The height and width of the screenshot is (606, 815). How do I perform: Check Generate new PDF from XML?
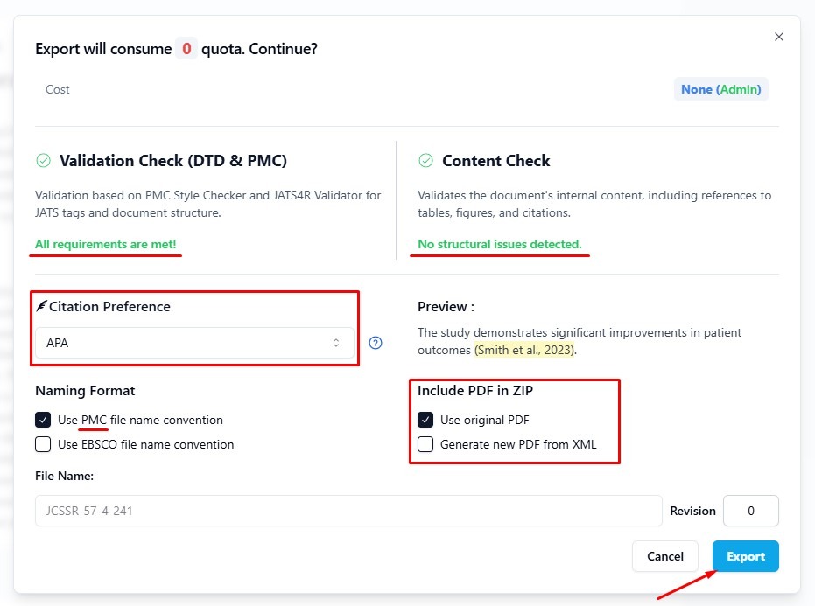(425, 444)
